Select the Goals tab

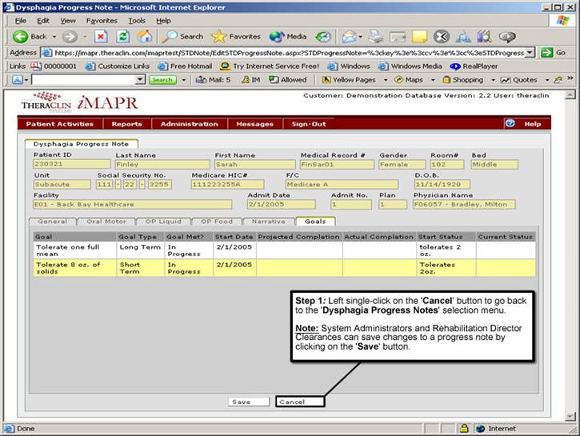(315, 221)
